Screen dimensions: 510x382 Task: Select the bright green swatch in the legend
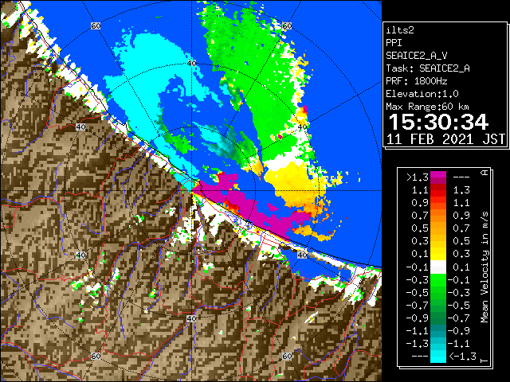438,280
